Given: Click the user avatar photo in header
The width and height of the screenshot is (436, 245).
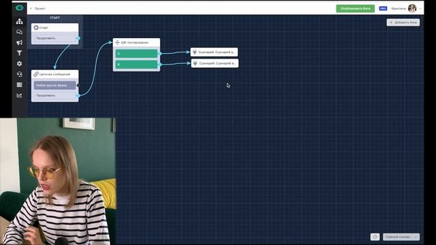Looking at the screenshot, I should [412, 8].
